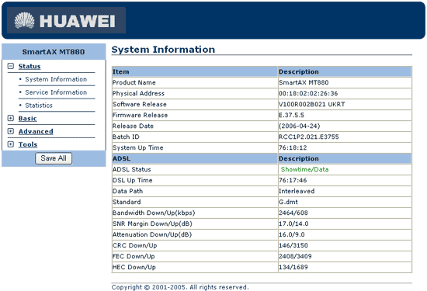Select CRC value 146/3150
Viewport: 427px width, 291px height.
[293, 245]
